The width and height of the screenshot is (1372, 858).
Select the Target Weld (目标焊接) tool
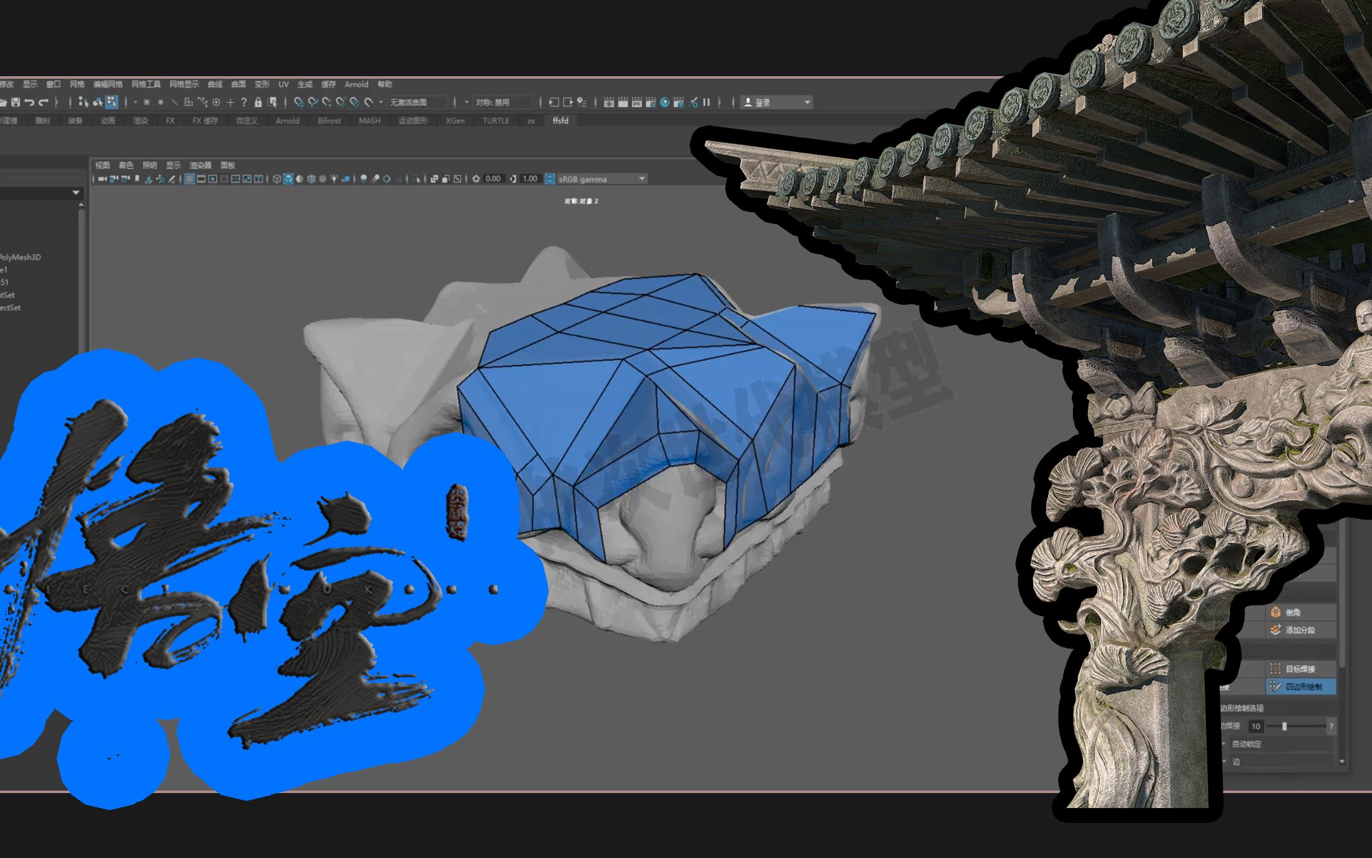point(1300,669)
